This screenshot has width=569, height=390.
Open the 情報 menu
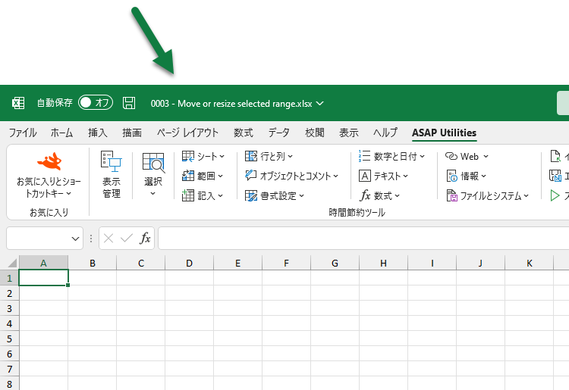click(x=466, y=176)
